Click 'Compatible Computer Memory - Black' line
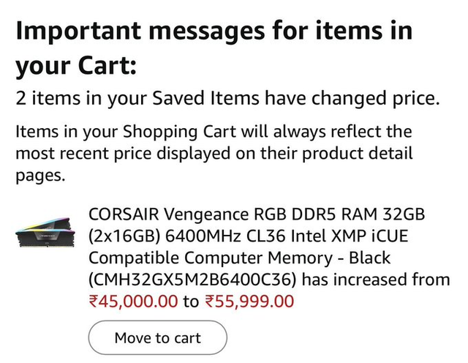Image resolution: width=468 pixels, height=363 pixels. tap(240, 258)
